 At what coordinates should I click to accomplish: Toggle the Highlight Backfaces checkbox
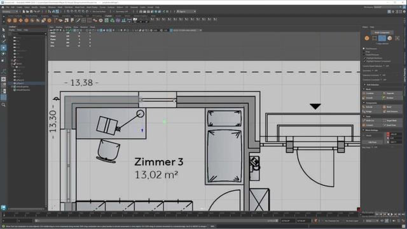pyautogui.click(x=364, y=58)
